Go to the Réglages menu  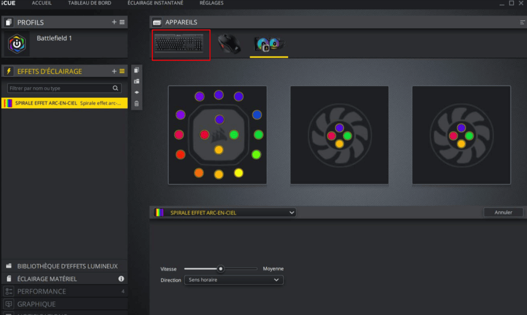(x=211, y=3)
